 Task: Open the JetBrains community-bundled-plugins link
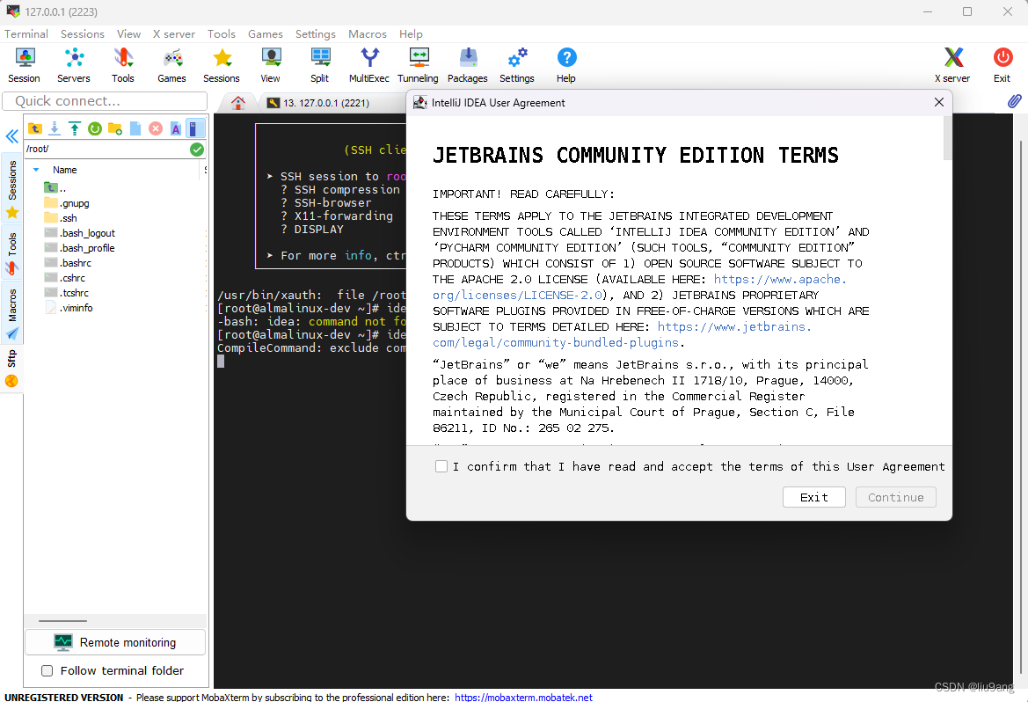[x=622, y=334]
